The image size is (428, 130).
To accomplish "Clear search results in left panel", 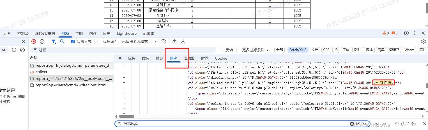I will point(22,50).
